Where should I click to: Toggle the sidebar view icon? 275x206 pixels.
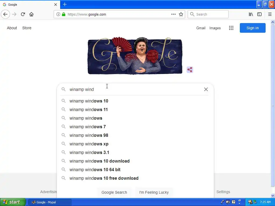pyautogui.click(x=259, y=14)
